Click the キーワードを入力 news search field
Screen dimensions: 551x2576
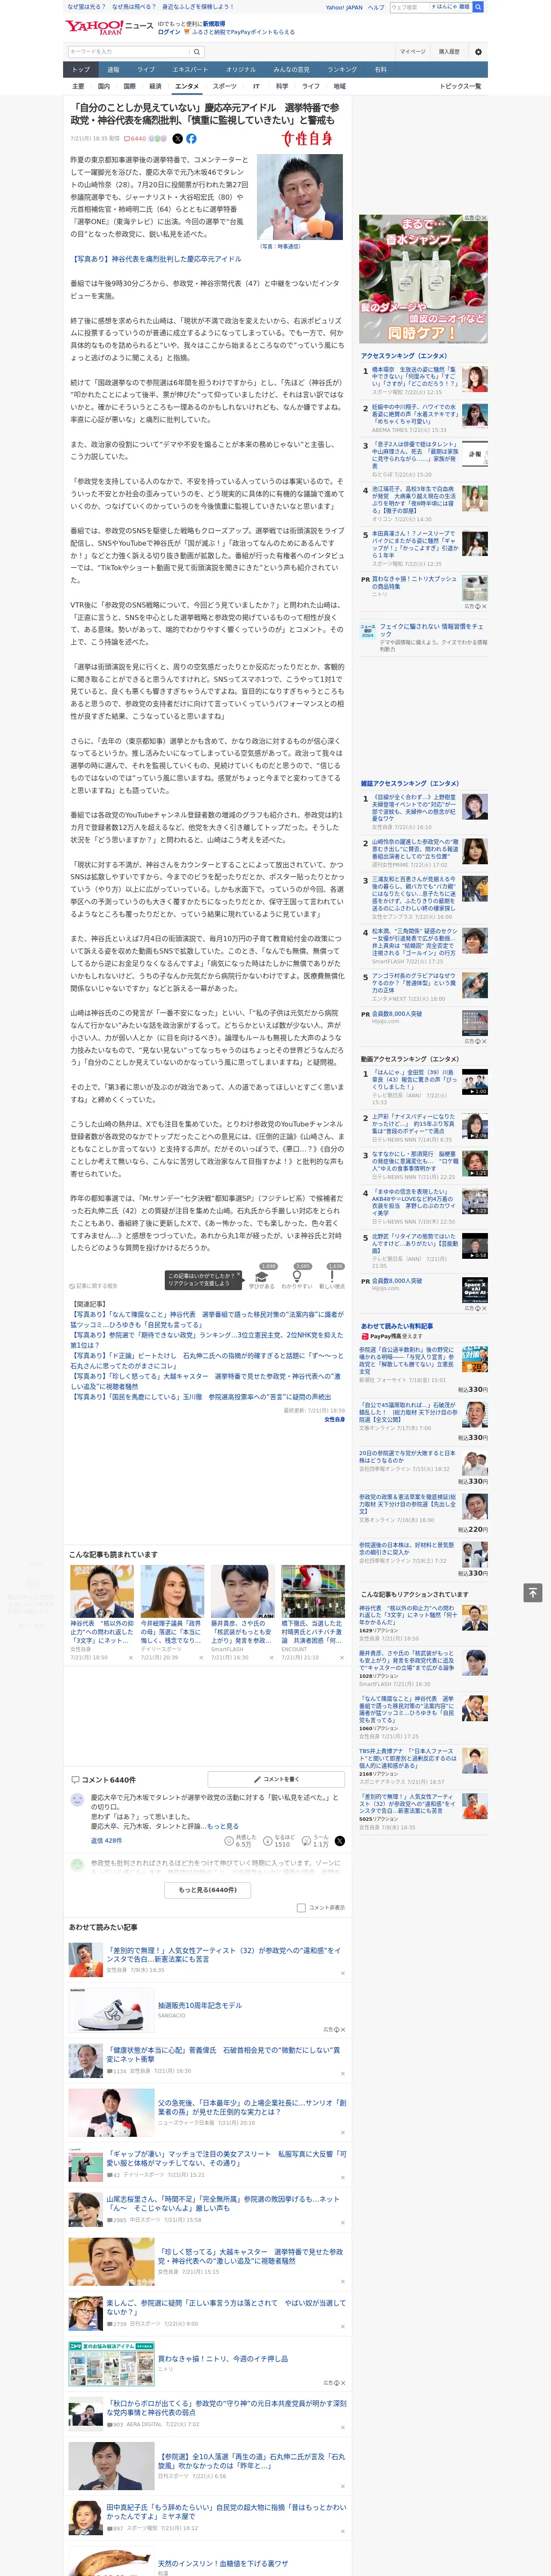pyautogui.click(x=128, y=51)
